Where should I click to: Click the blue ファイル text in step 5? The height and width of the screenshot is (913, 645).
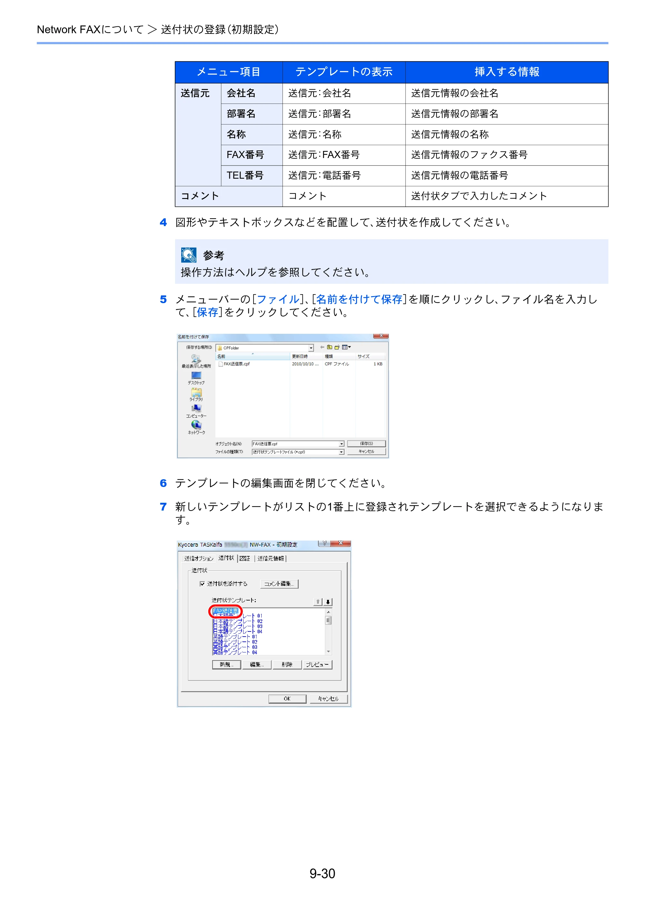coord(278,299)
